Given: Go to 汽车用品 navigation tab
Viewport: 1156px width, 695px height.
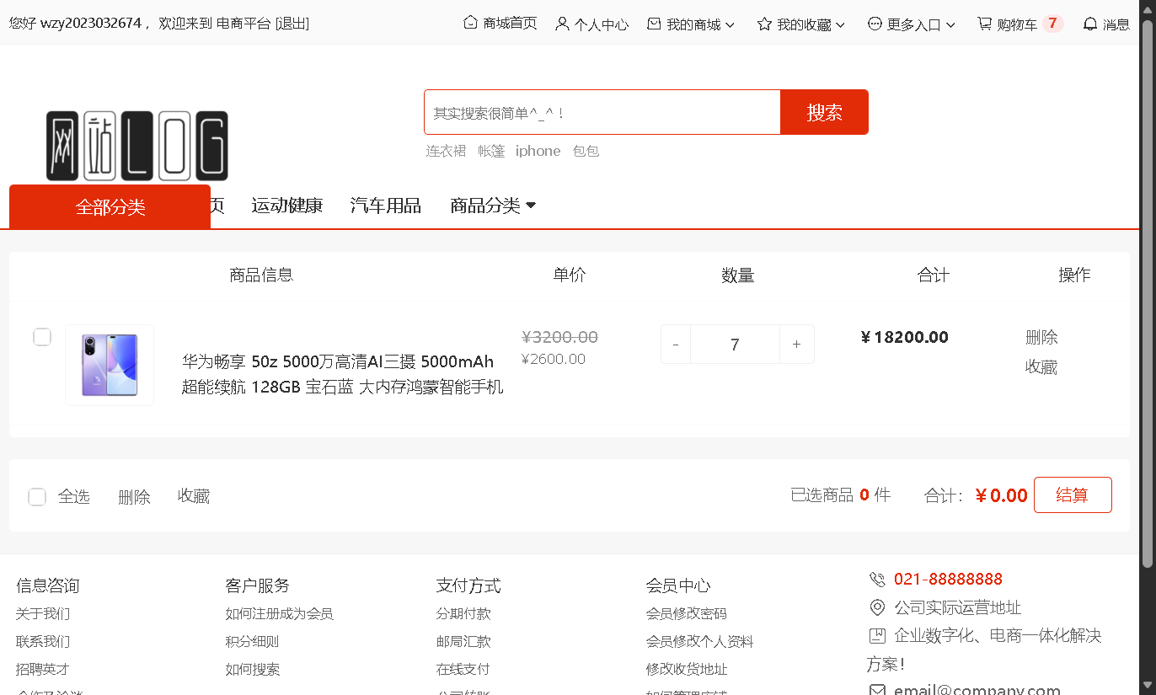Looking at the screenshot, I should [386, 206].
